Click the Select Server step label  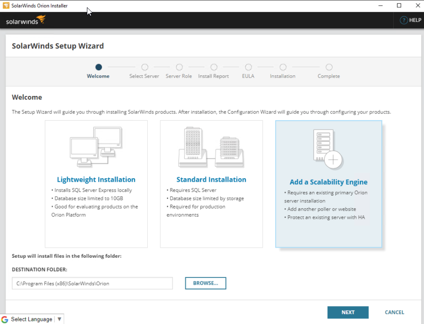coord(144,76)
